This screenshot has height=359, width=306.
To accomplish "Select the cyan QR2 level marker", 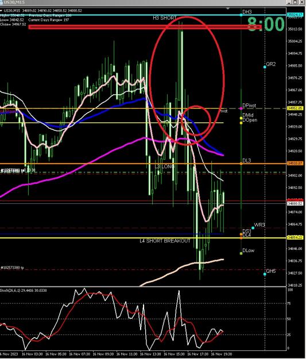I will click(265, 67).
